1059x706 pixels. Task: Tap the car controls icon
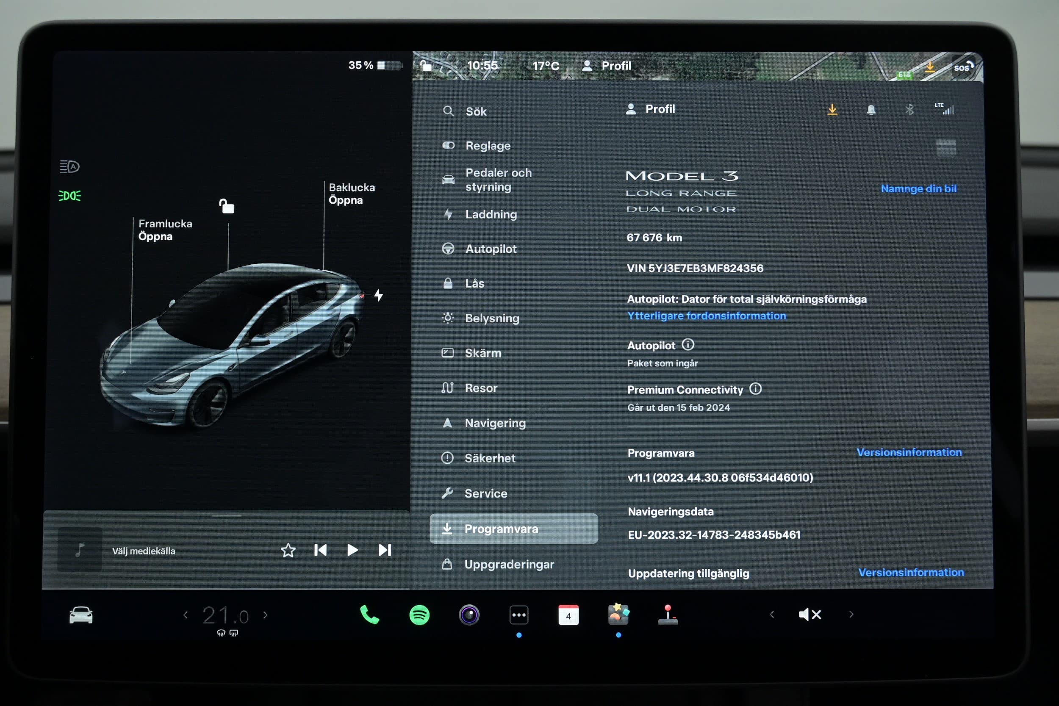(x=81, y=615)
